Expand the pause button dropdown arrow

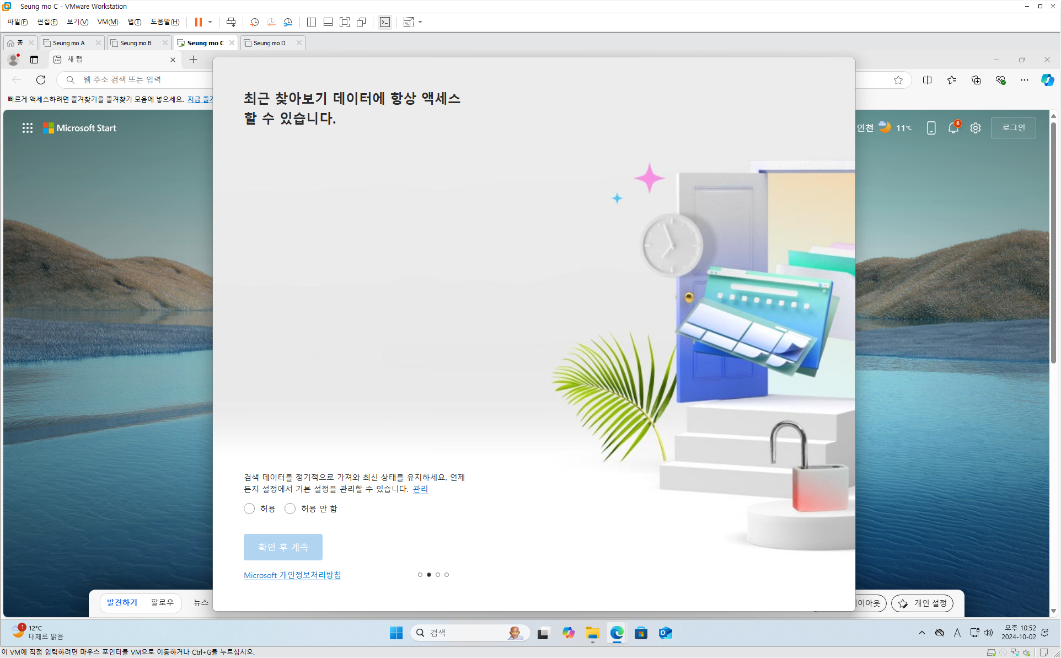210,22
